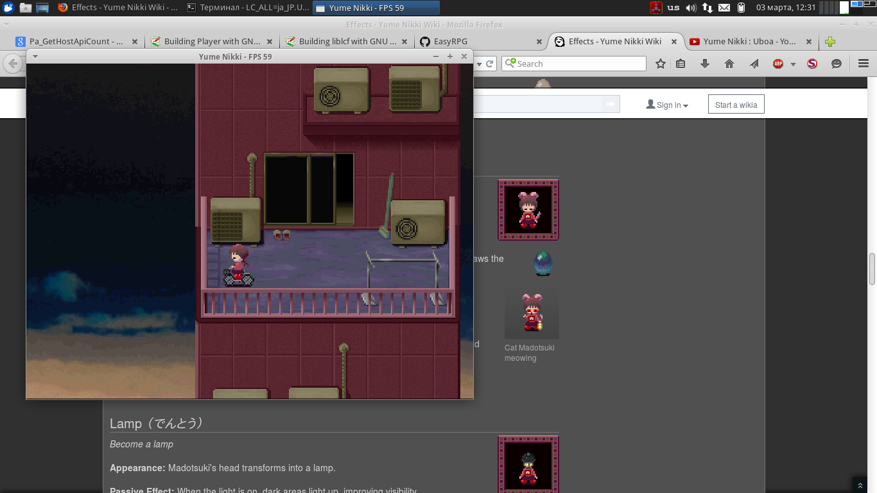Close the Effects - Yume Nikki Wiki tab
877x493 pixels.
(674, 41)
